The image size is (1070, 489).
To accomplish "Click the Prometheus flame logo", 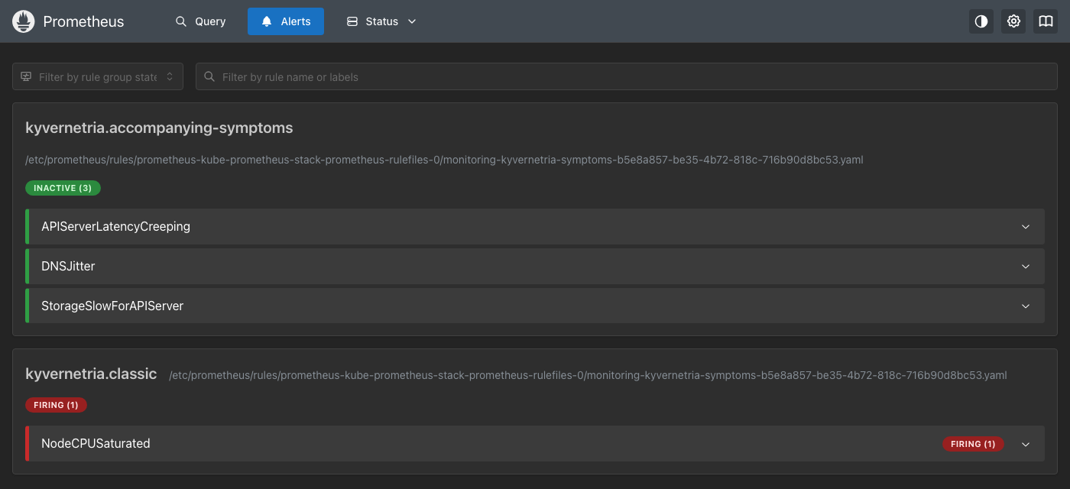I will (x=24, y=21).
